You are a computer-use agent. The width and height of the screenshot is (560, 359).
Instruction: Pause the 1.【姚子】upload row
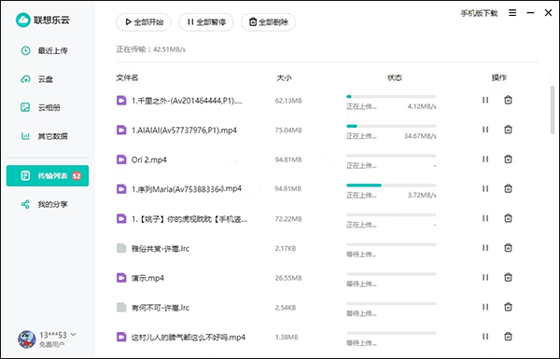coord(485,218)
